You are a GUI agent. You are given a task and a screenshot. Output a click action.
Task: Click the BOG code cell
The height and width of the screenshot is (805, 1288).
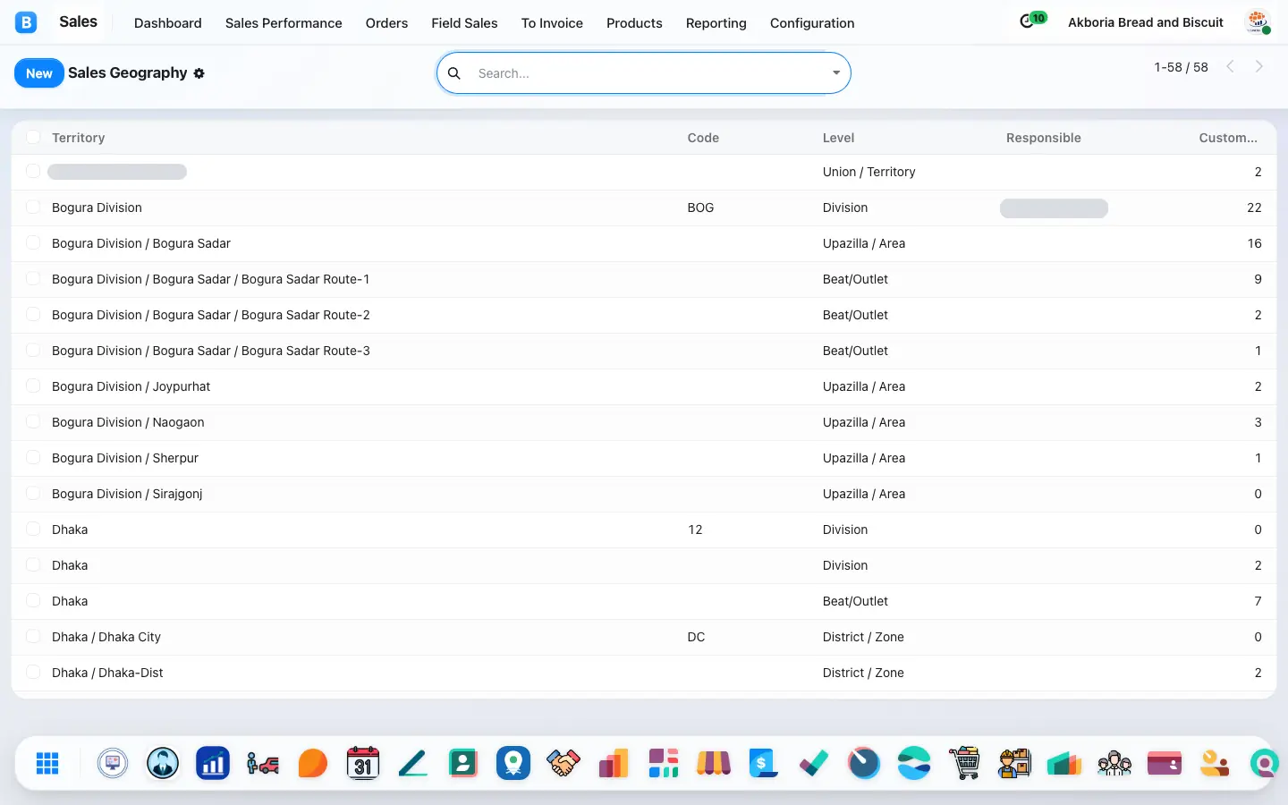coord(700,208)
